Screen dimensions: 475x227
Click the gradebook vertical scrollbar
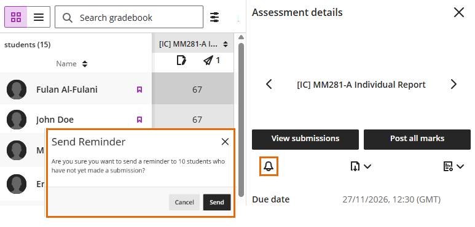pyautogui.click(x=241, y=120)
